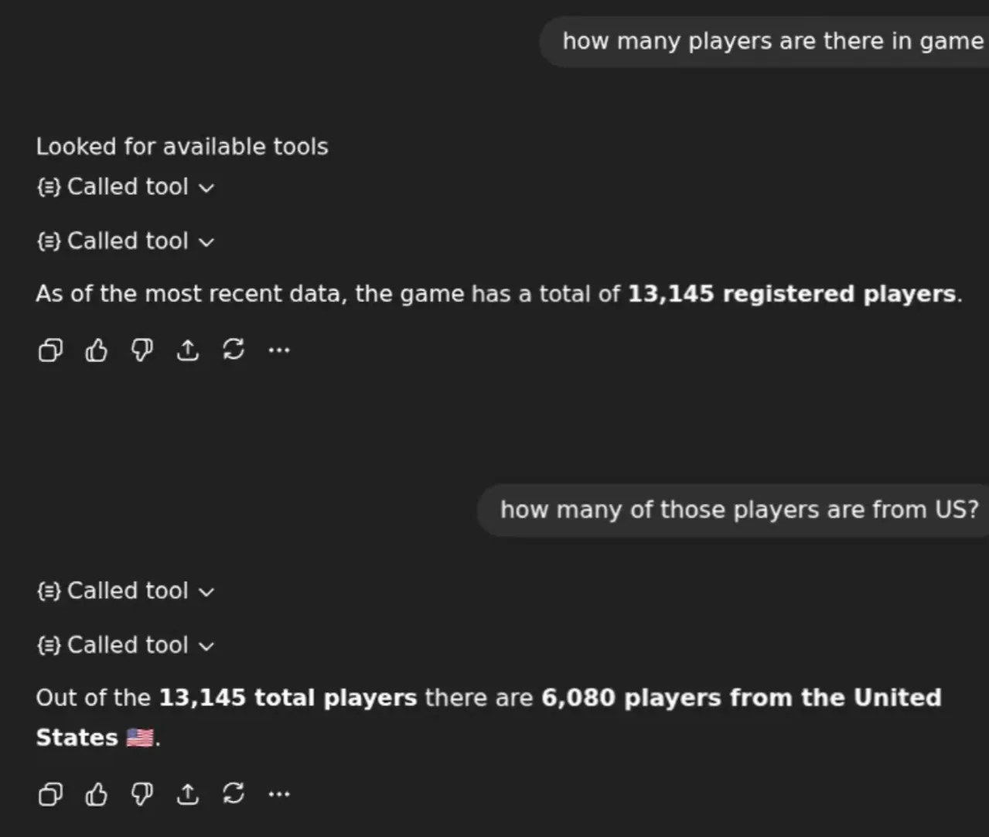
Task: Expand Called tool above 'As of the most recent data'
Action: 126,241
